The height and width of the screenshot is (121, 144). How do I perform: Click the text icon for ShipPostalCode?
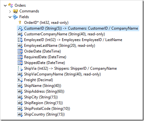click(20, 109)
